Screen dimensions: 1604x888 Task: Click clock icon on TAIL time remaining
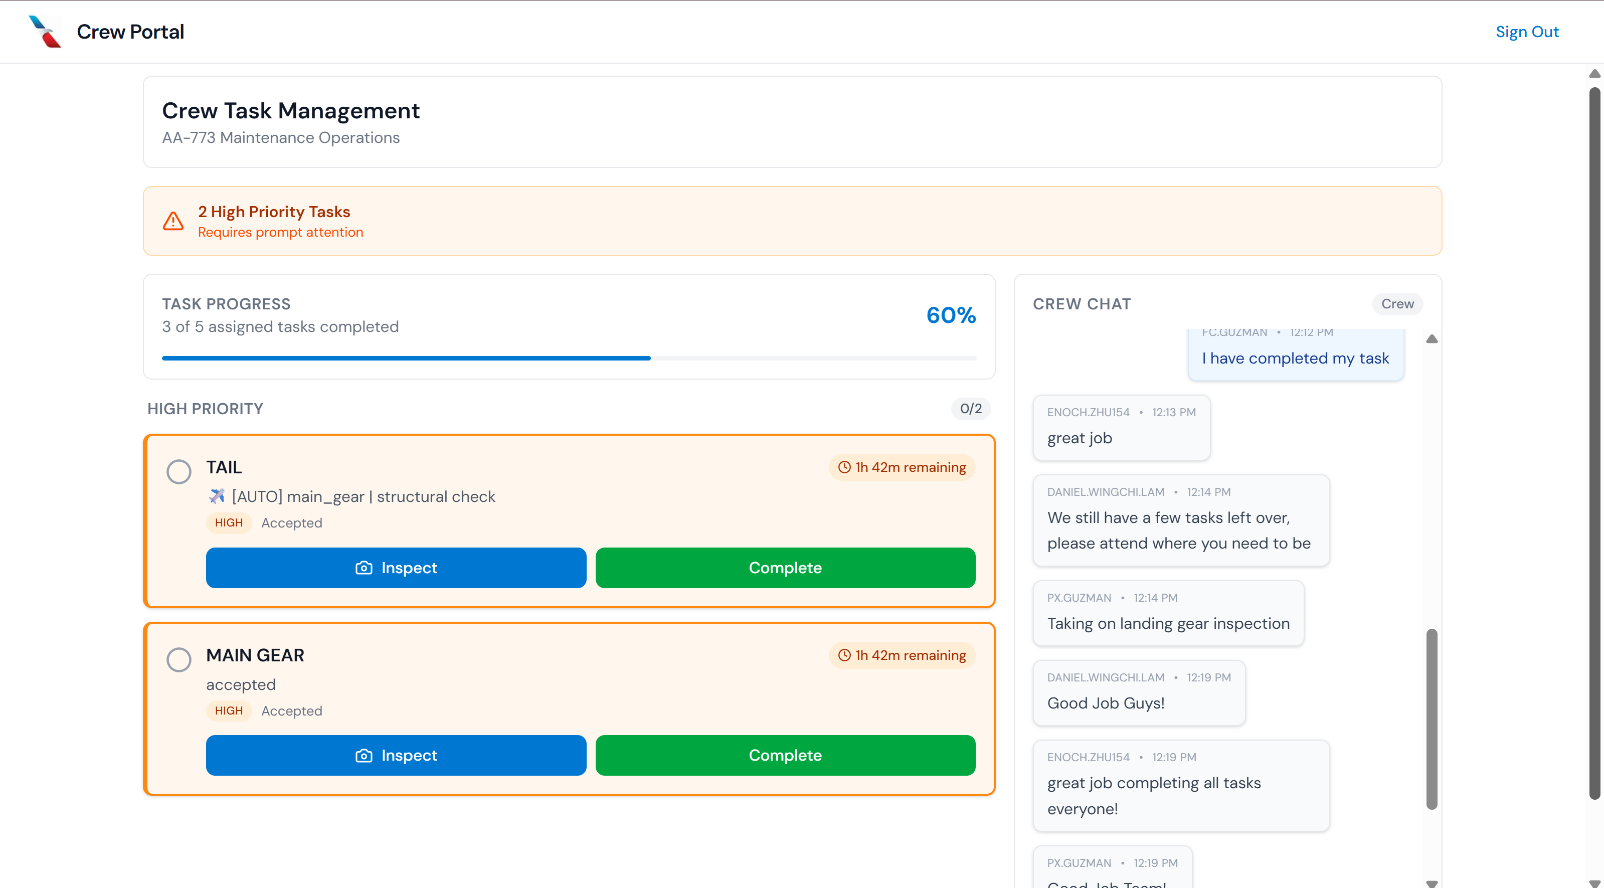844,467
